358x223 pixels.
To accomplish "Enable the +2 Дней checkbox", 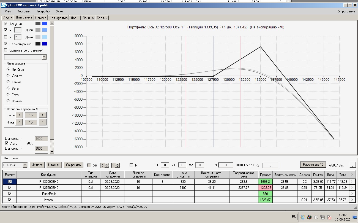I will pyautogui.click(x=6, y=37).
